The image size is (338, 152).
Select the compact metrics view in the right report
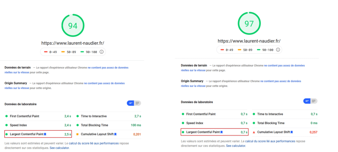click(307, 101)
